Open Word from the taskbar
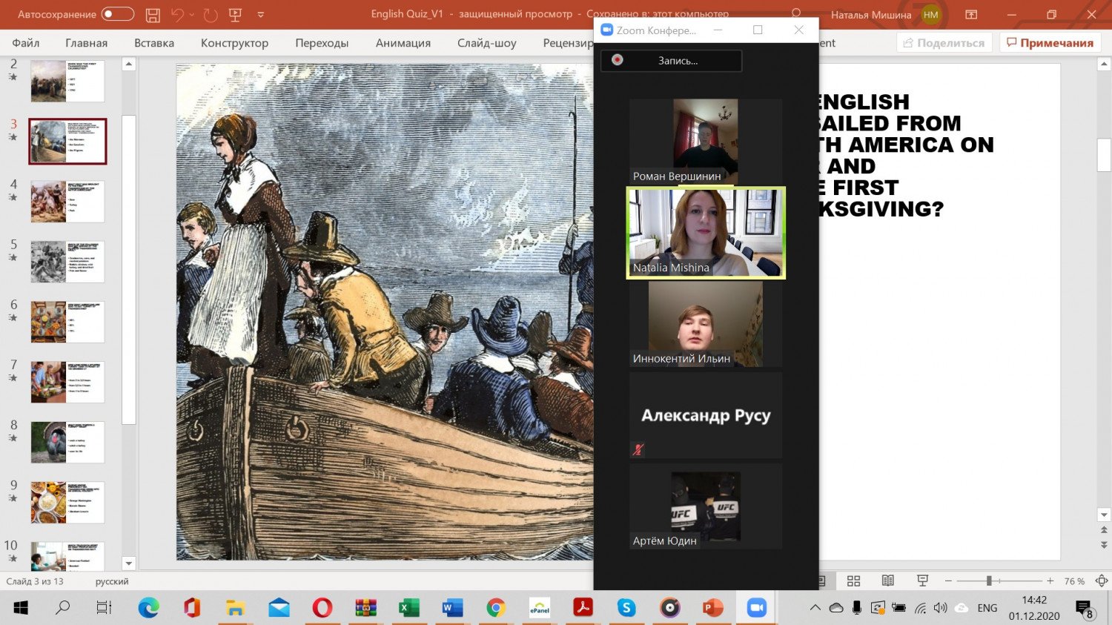 point(452,608)
